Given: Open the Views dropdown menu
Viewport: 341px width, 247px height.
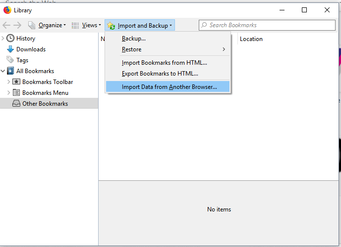Looking at the screenshot, I should (86, 25).
